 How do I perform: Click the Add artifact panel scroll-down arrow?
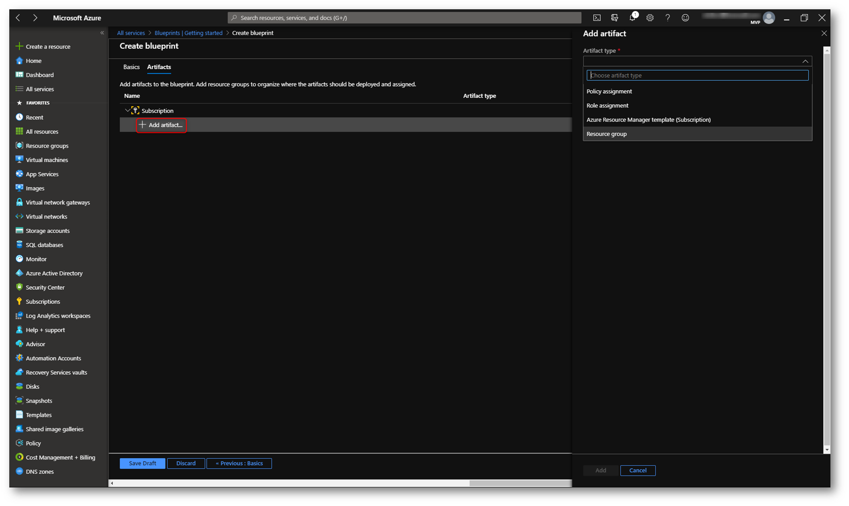pyautogui.click(x=826, y=450)
